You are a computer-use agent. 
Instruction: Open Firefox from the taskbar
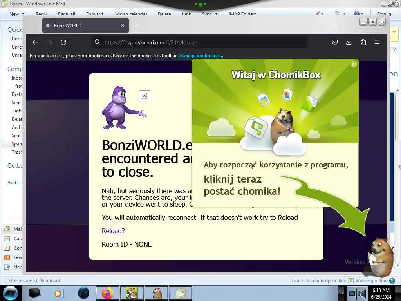point(108,293)
